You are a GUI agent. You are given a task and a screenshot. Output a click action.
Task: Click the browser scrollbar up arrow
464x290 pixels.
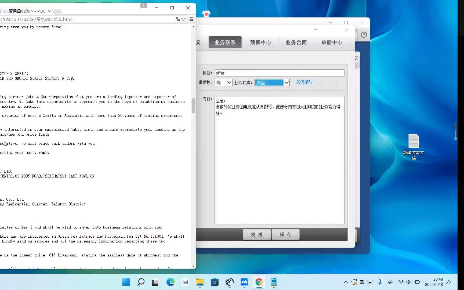tap(193, 27)
